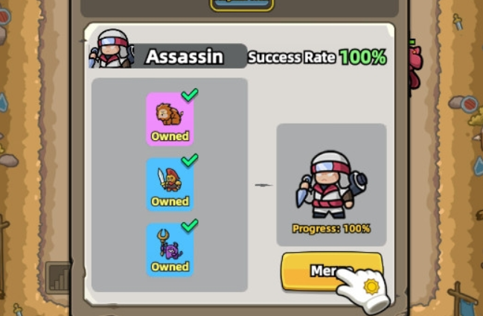The image size is (483, 316).
Task: Tap the white glove pointer hand
Action: coord(363,289)
